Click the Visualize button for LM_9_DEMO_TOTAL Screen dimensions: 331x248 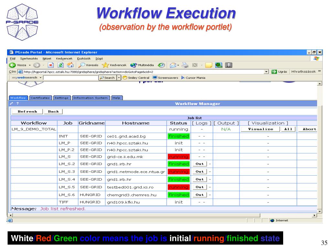261,129
